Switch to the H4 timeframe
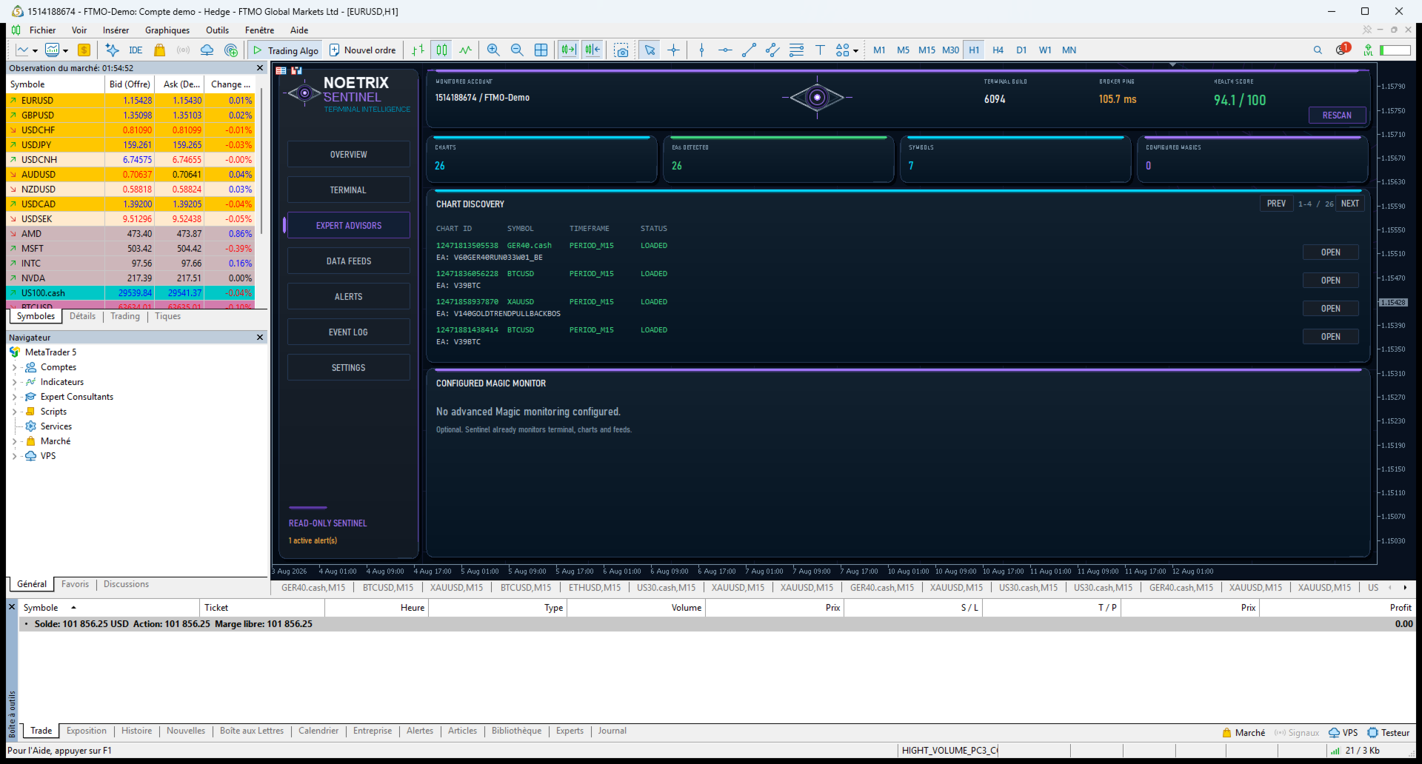This screenshot has height=764, width=1422. pos(998,50)
